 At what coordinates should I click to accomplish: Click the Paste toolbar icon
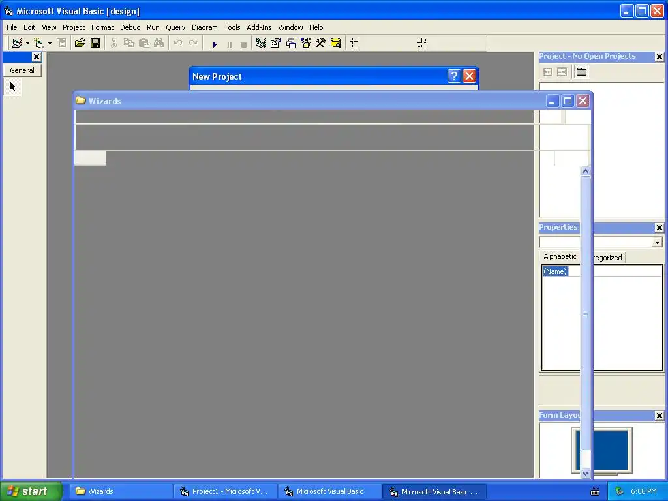(x=144, y=43)
